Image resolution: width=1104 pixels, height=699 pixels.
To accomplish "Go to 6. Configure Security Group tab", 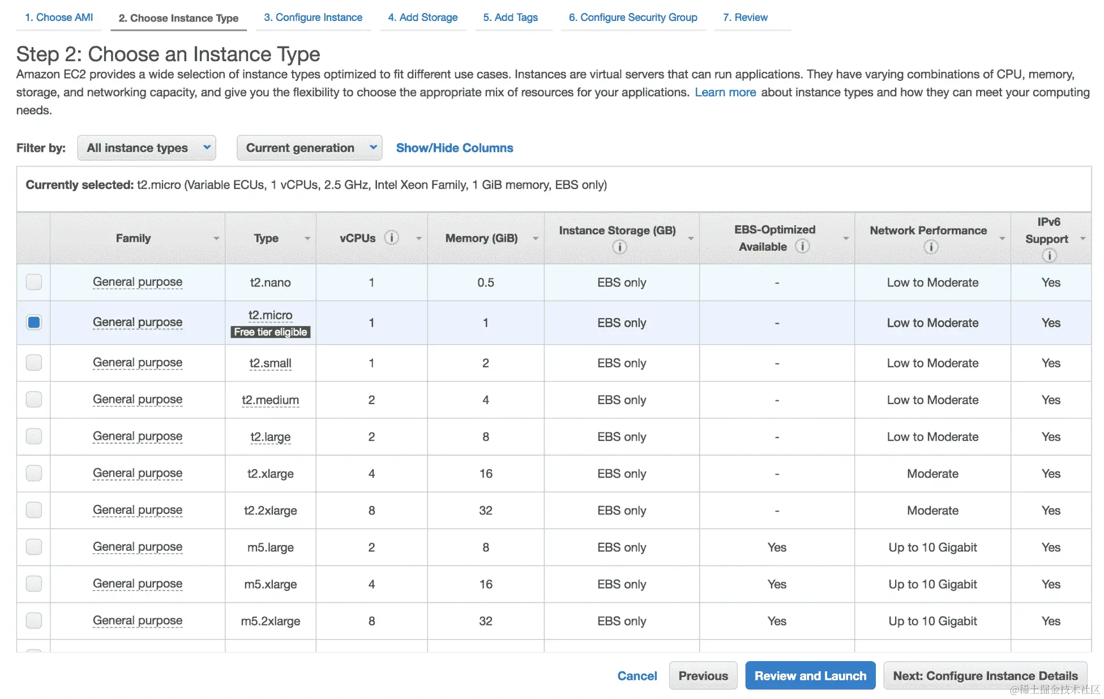I will tap(632, 18).
